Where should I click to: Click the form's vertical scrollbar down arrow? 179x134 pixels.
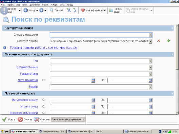coord(177,113)
